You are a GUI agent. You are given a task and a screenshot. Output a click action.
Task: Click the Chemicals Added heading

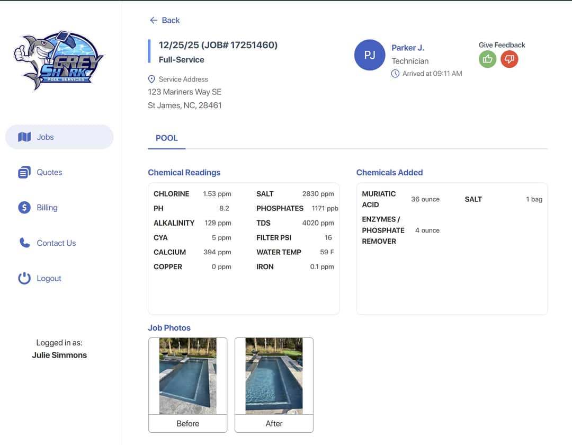(x=390, y=173)
